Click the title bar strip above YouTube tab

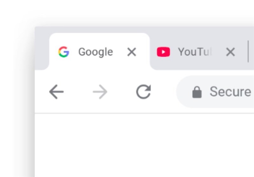(x=197, y=30)
